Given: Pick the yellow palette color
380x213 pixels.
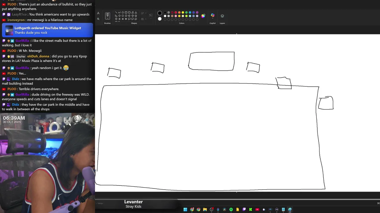Looking at the screenshot, I should pyautogui.click(x=183, y=12).
